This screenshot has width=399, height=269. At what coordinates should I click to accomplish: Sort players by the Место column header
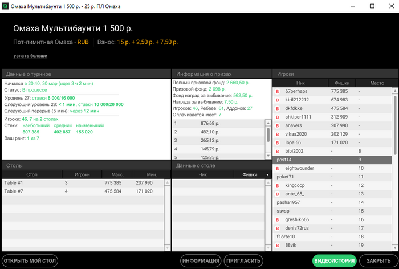377,83
